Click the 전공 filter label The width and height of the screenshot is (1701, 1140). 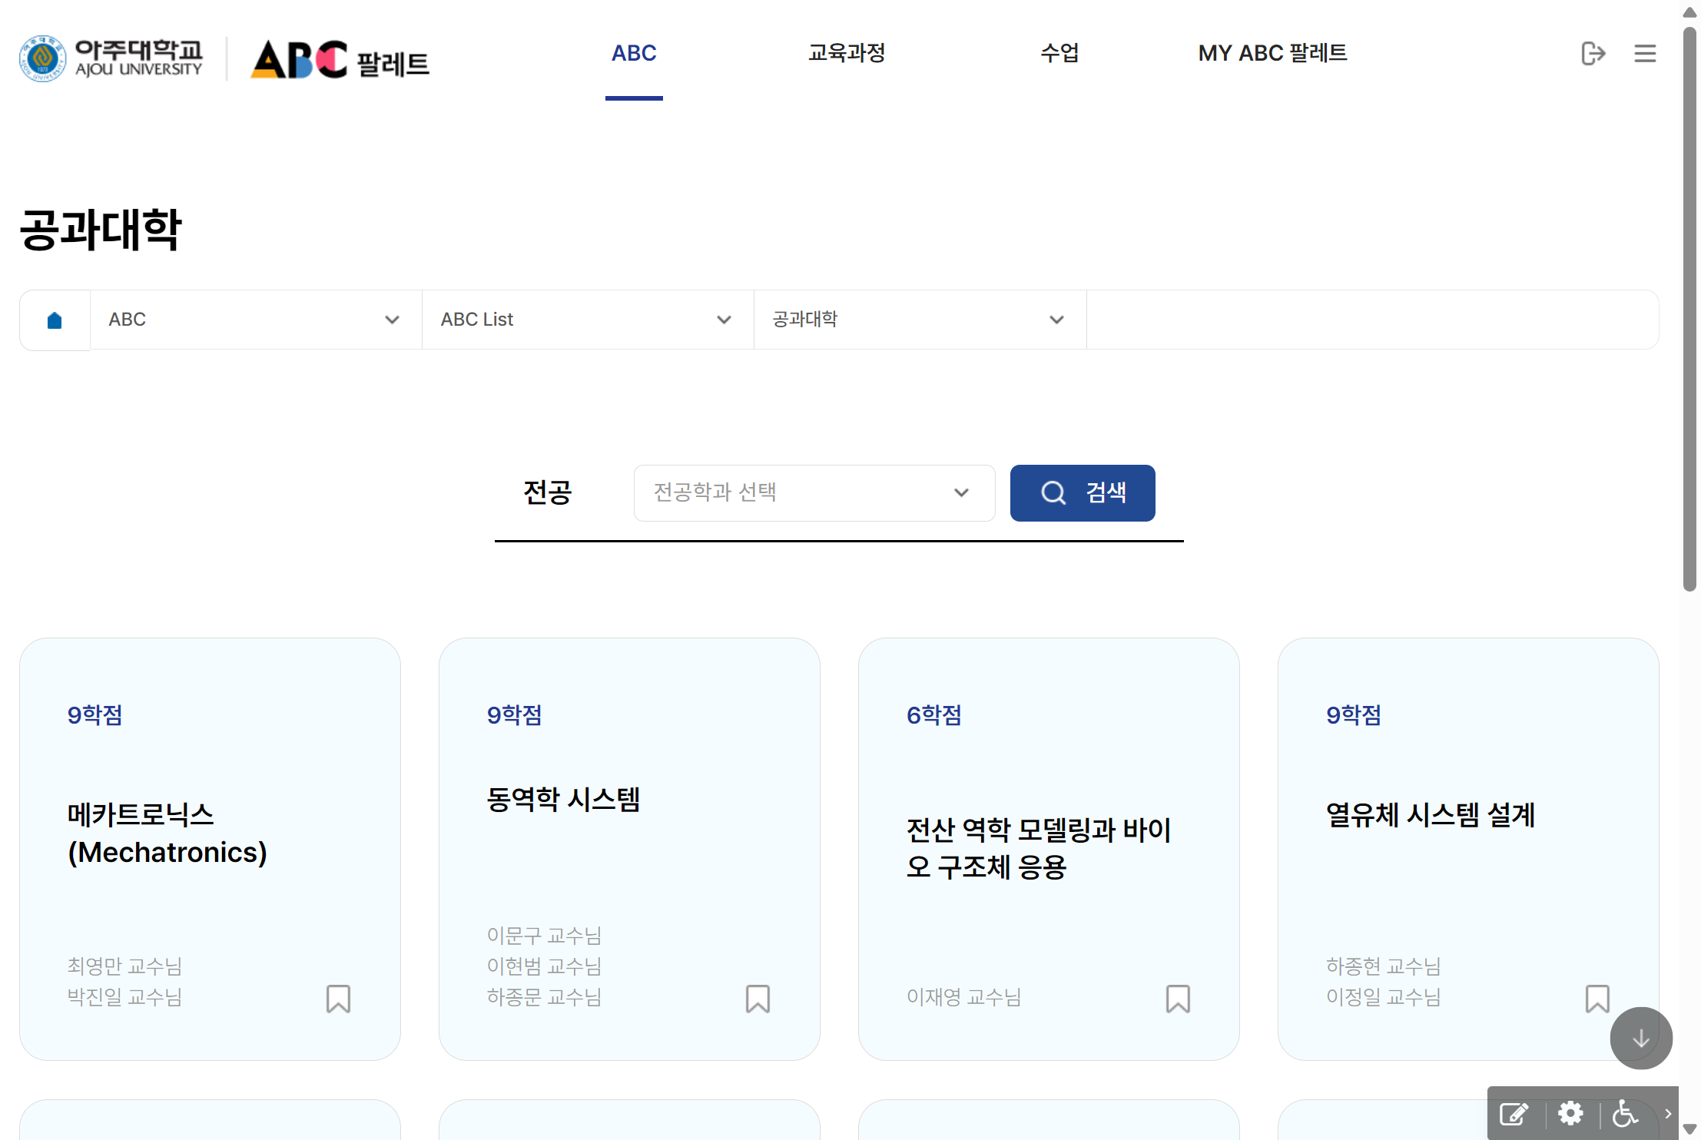pos(548,492)
